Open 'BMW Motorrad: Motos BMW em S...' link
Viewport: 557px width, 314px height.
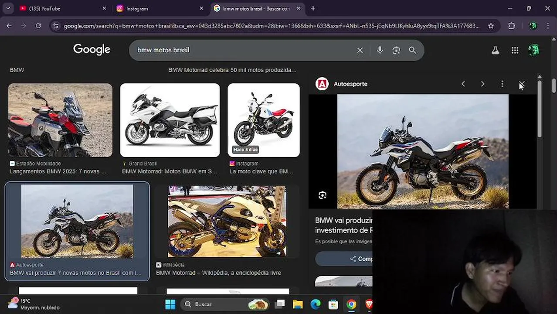point(170,171)
